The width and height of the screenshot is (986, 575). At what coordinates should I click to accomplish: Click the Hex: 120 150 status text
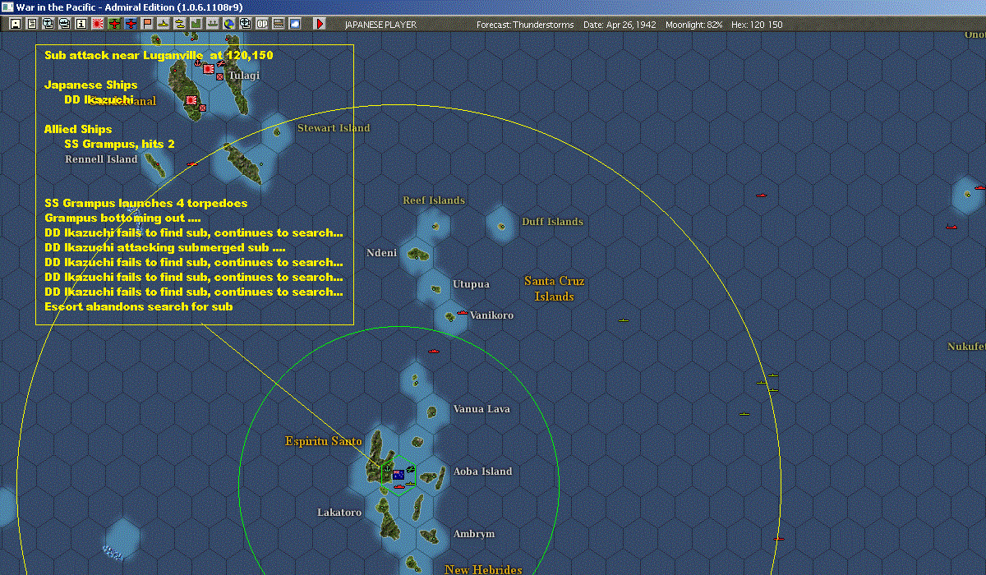757,25
